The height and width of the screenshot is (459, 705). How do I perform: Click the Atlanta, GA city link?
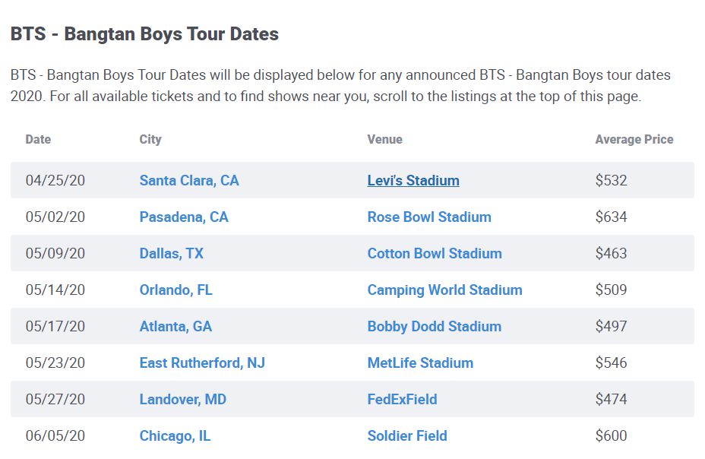(175, 327)
